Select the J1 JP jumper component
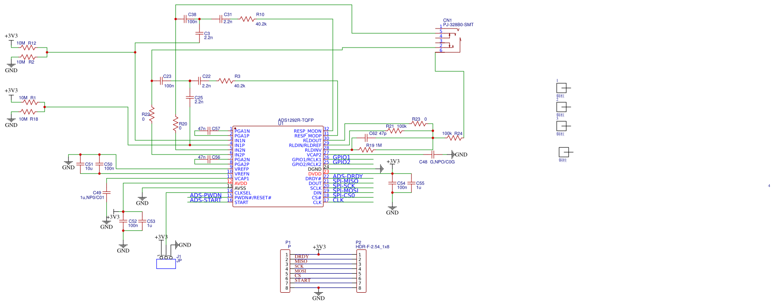The width and height of the screenshot is (775, 306). coord(166,263)
